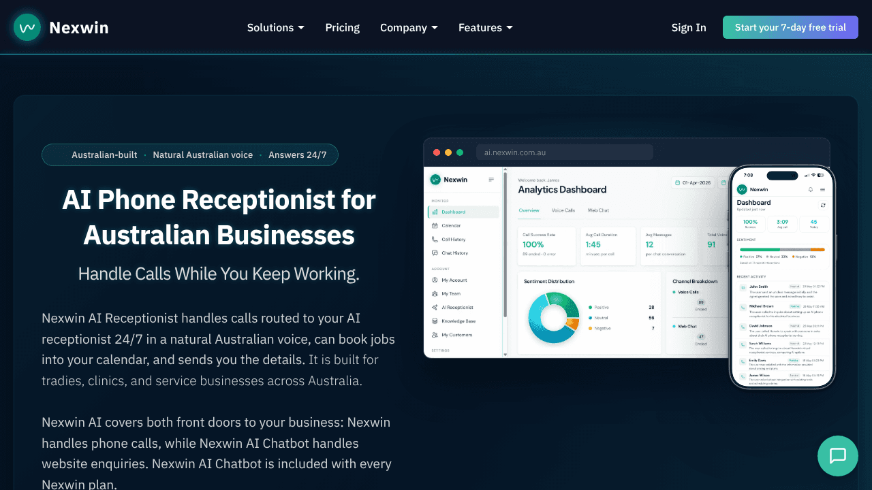This screenshot has width=872, height=490.
Task: Click Start your 7-day free trial button
Action: (790, 27)
